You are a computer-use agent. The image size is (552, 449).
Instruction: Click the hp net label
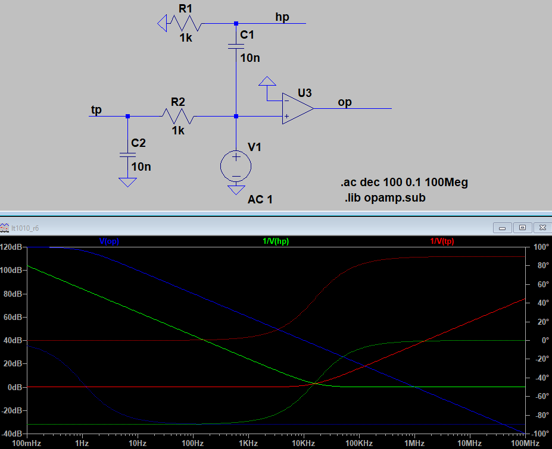pyautogui.click(x=282, y=17)
